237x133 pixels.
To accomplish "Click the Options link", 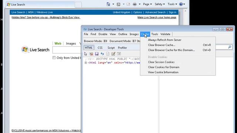I will tap(137, 12).
